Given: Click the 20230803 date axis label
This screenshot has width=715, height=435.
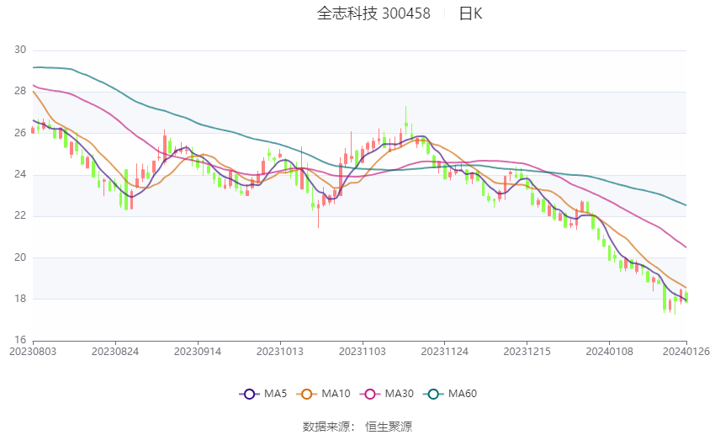Looking at the screenshot, I should (33, 352).
